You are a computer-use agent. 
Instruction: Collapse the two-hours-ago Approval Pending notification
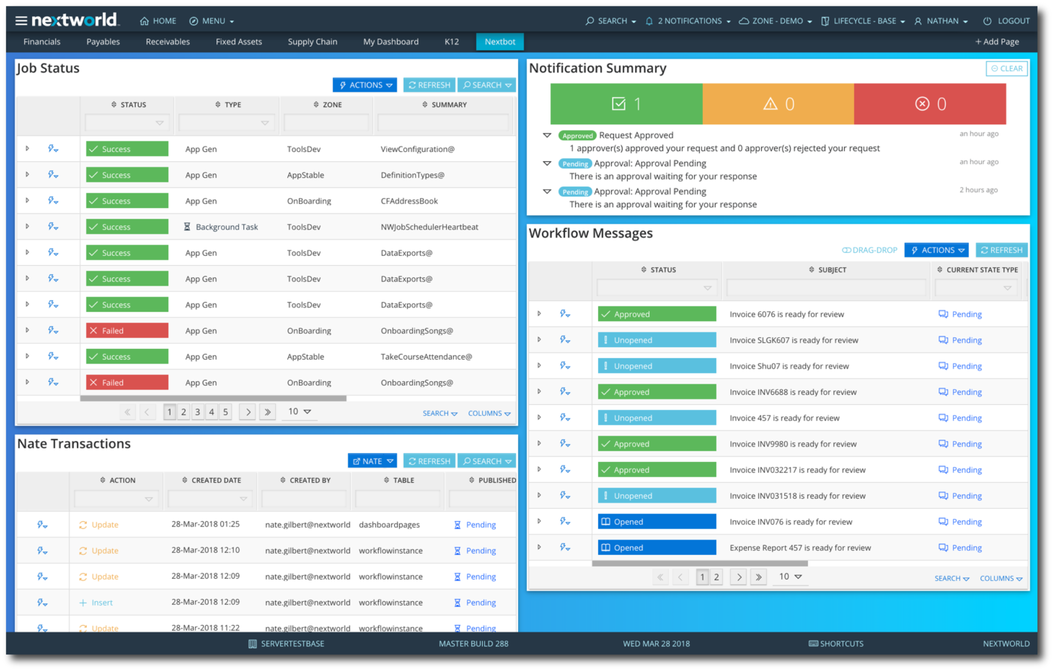pyautogui.click(x=547, y=191)
